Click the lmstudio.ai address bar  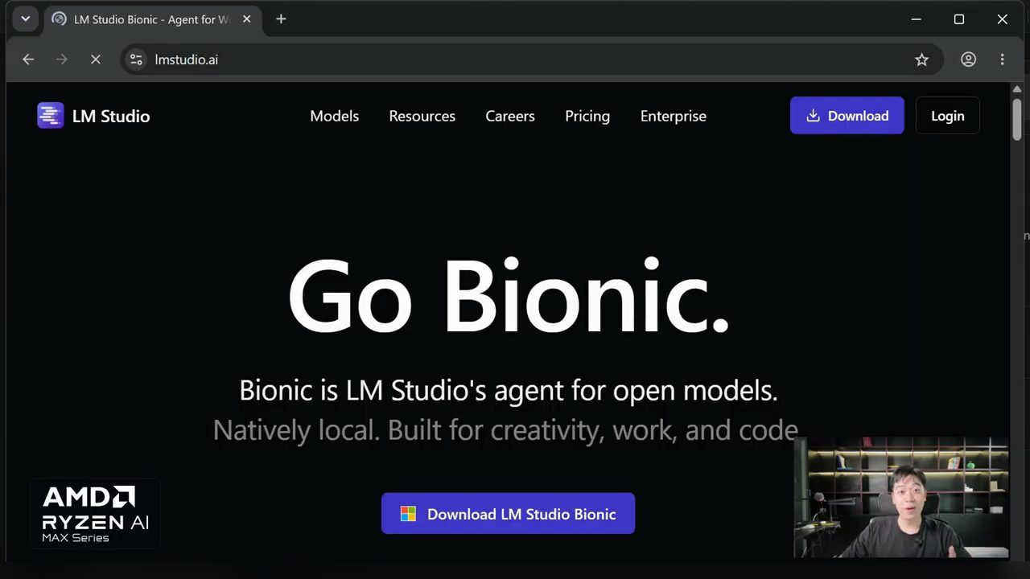click(532, 60)
